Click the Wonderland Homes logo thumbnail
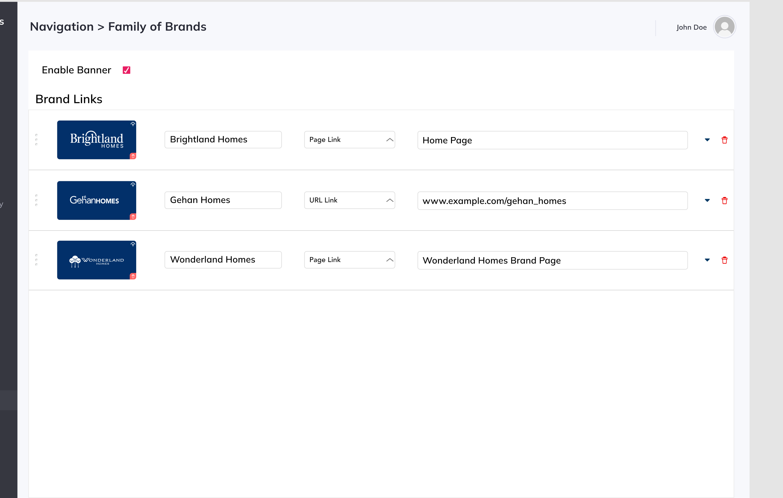The height and width of the screenshot is (498, 783). [x=96, y=260]
